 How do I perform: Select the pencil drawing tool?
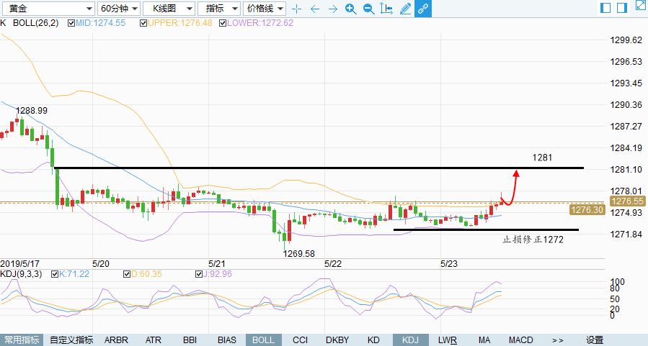(405, 9)
